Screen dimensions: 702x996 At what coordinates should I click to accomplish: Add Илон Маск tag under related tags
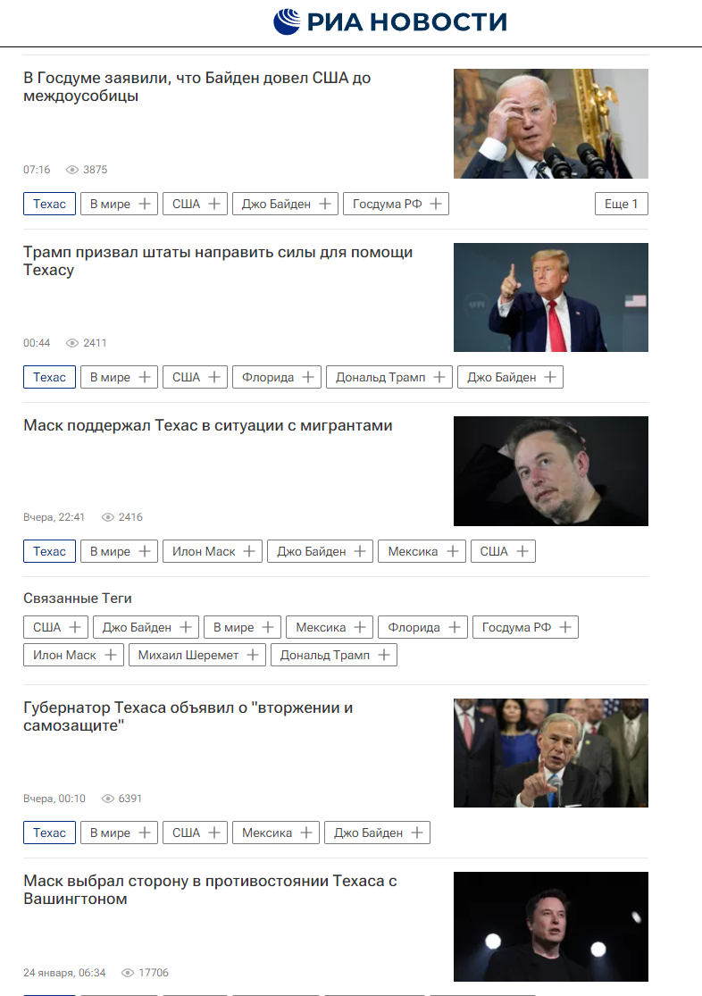[110, 655]
